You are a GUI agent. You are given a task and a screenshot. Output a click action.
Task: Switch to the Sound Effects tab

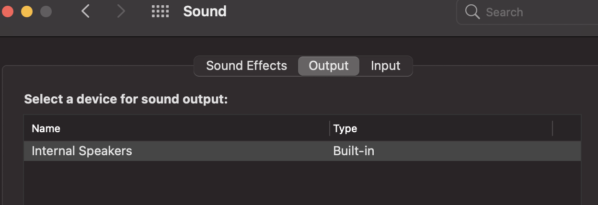pyautogui.click(x=246, y=66)
